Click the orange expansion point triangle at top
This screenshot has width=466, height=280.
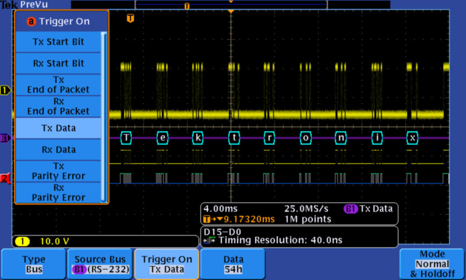point(231,11)
